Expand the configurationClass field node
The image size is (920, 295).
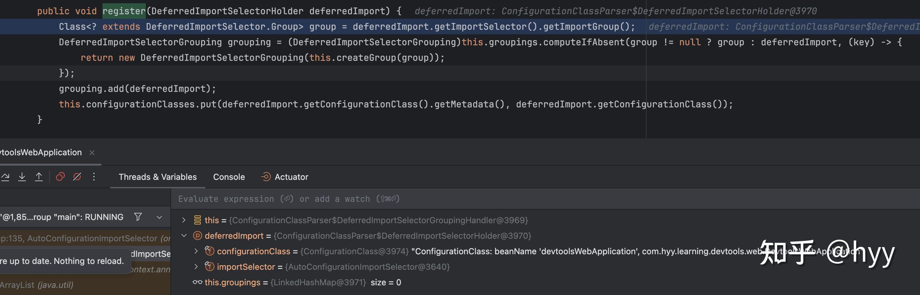(196, 251)
